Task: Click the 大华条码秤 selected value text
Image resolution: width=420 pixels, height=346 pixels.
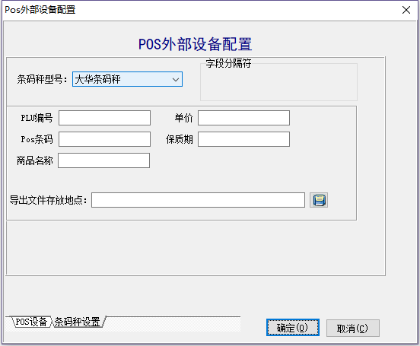Action: [97, 79]
